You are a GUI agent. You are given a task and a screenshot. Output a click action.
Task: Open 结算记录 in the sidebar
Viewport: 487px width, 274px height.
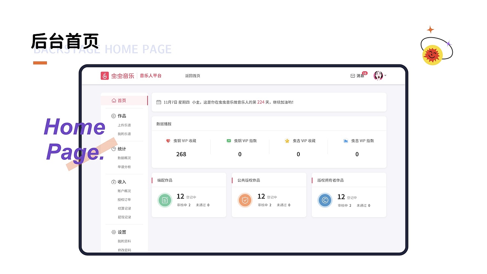pos(124,209)
